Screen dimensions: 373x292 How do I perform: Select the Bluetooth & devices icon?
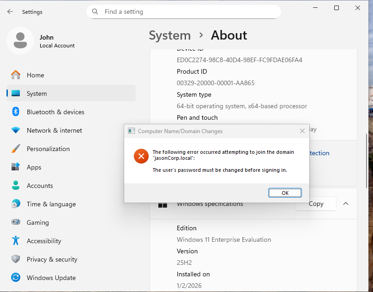16,112
